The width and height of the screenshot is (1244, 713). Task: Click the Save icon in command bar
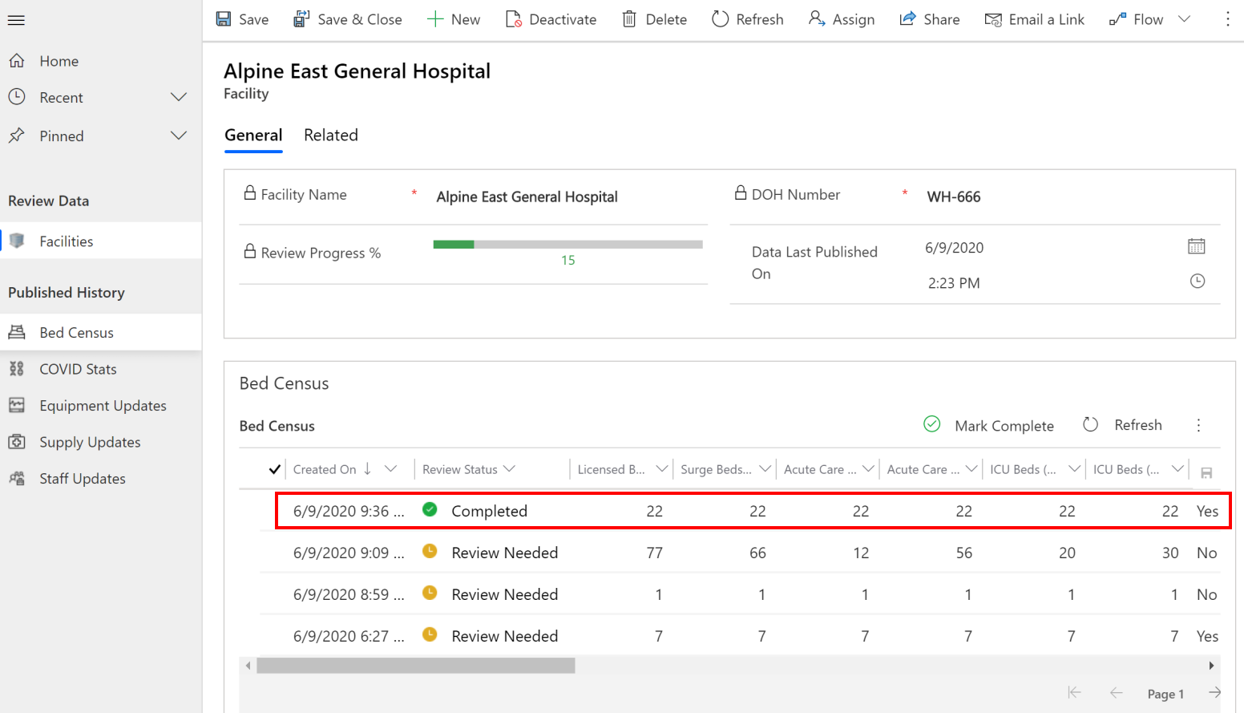224,19
